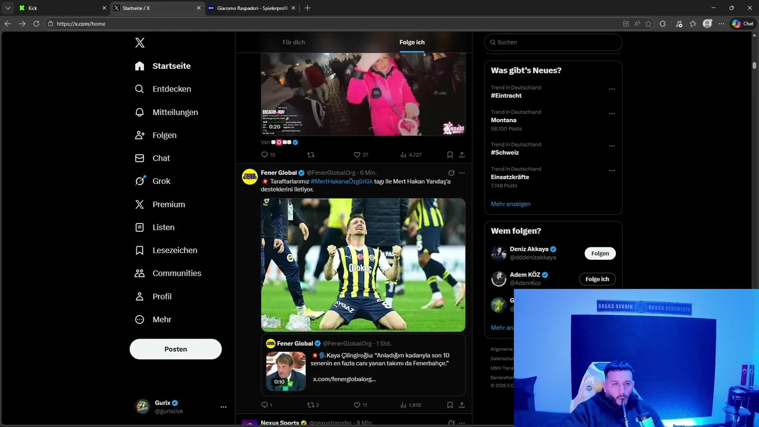Switch to Giacomo Raspadori Spielerprofil tab
Viewport: 759px width, 427px height.
[x=252, y=8]
